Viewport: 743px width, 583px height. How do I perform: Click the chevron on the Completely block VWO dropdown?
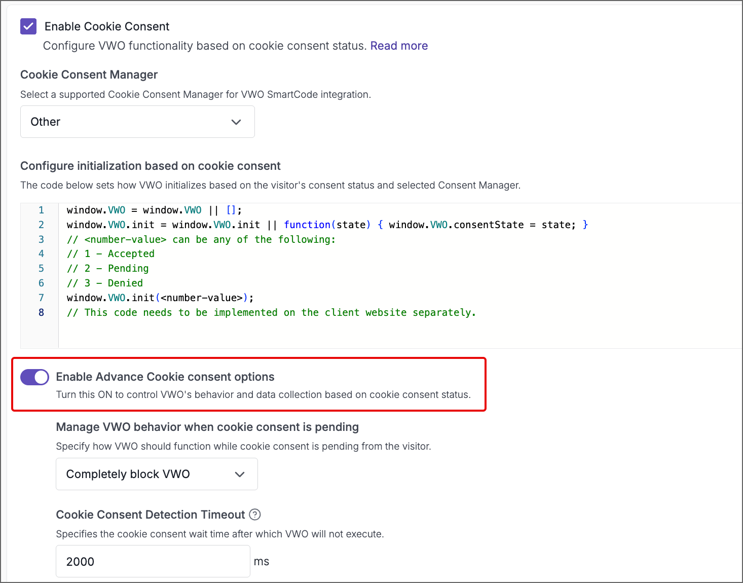pos(239,474)
